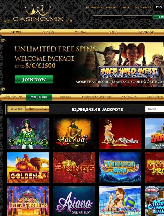
Task: Switch to the Progressive Jackpots tab
Action: [97, 97]
